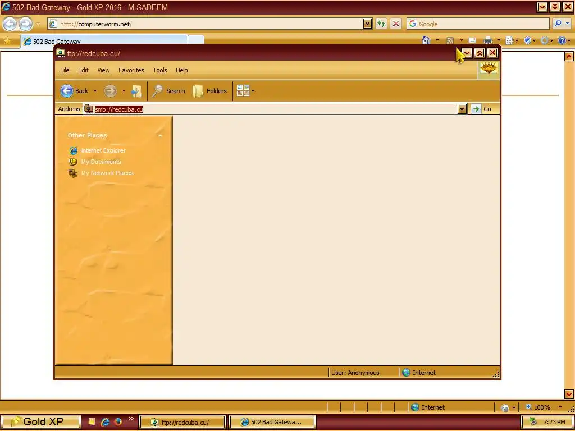Expand quick launch overflow chevron
This screenshot has width=575, height=431.
pyautogui.click(x=131, y=419)
